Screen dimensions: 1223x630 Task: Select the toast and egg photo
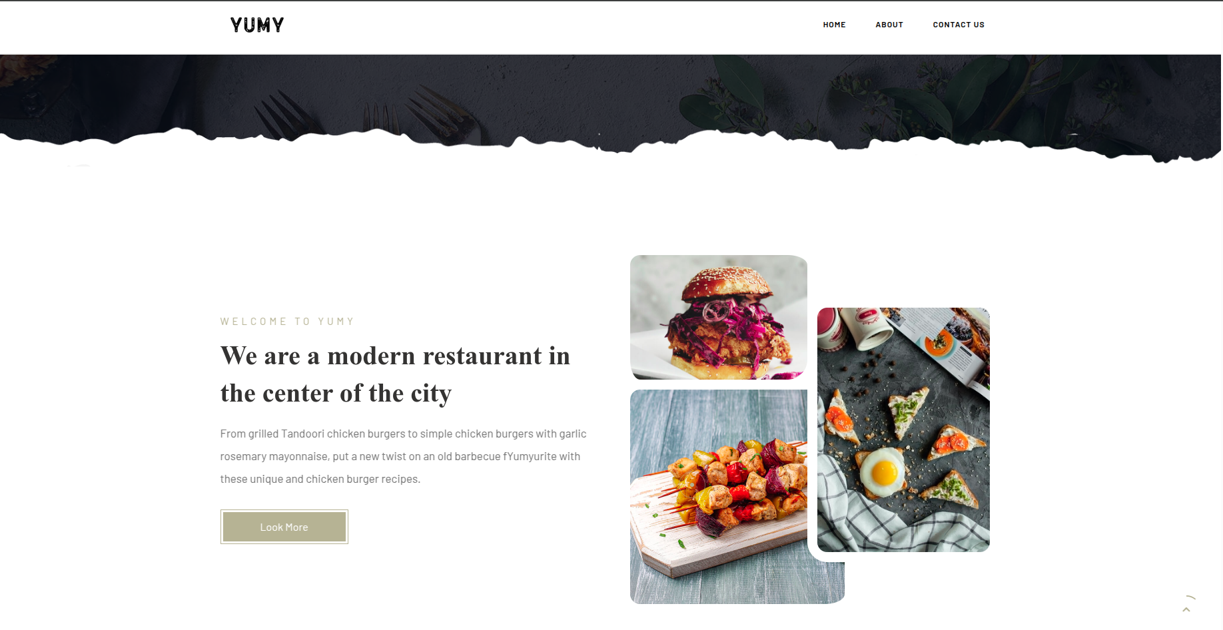903,430
